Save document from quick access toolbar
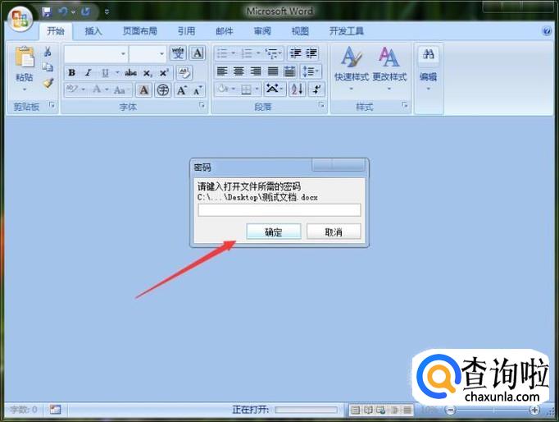Screen dimensions: 559x422 [47, 12]
